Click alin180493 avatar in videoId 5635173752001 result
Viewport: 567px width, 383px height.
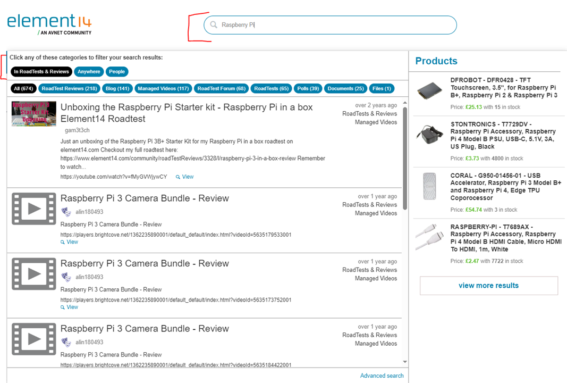coord(66,277)
